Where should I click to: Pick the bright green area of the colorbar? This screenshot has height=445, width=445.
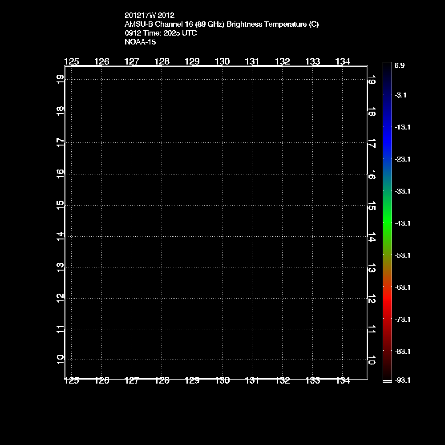pos(387,218)
